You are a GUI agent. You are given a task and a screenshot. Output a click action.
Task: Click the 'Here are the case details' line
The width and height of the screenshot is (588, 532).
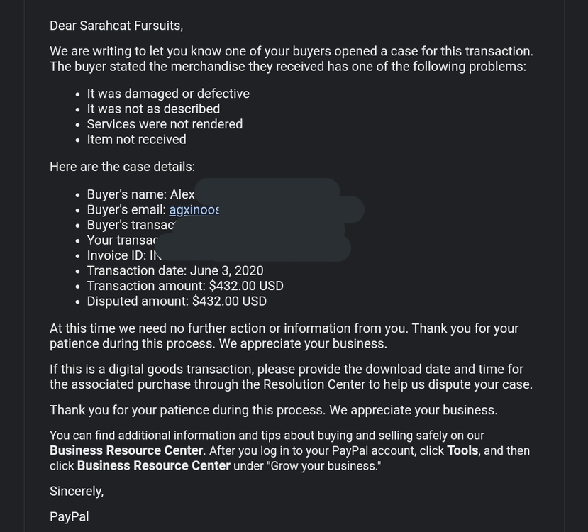[x=122, y=167]
